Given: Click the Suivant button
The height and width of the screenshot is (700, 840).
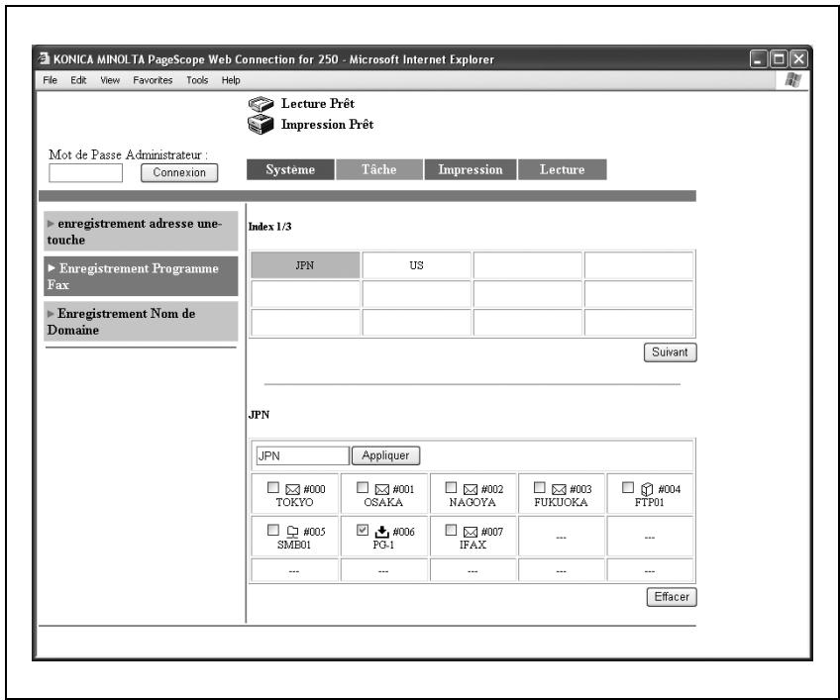Looking at the screenshot, I should point(671,352).
